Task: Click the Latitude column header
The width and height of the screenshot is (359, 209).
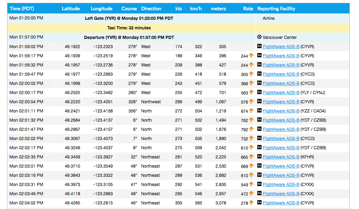Action: click(71, 8)
